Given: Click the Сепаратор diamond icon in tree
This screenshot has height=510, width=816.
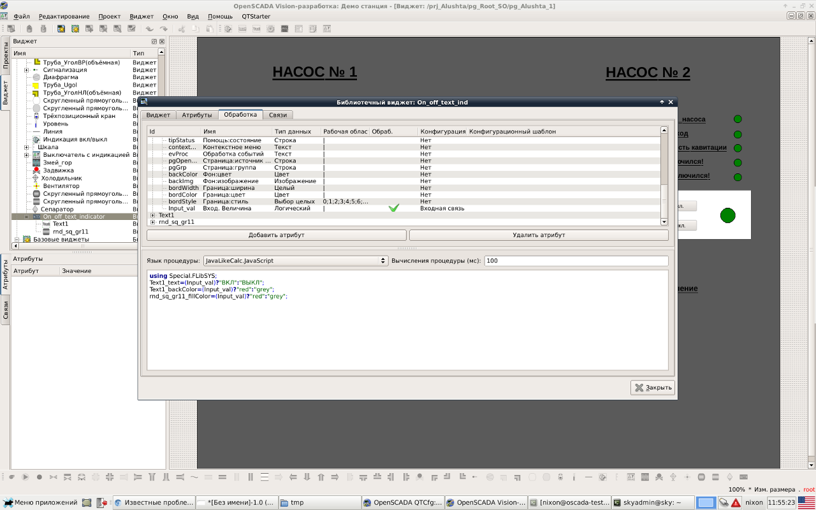Looking at the screenshot, I should (35, 209).
